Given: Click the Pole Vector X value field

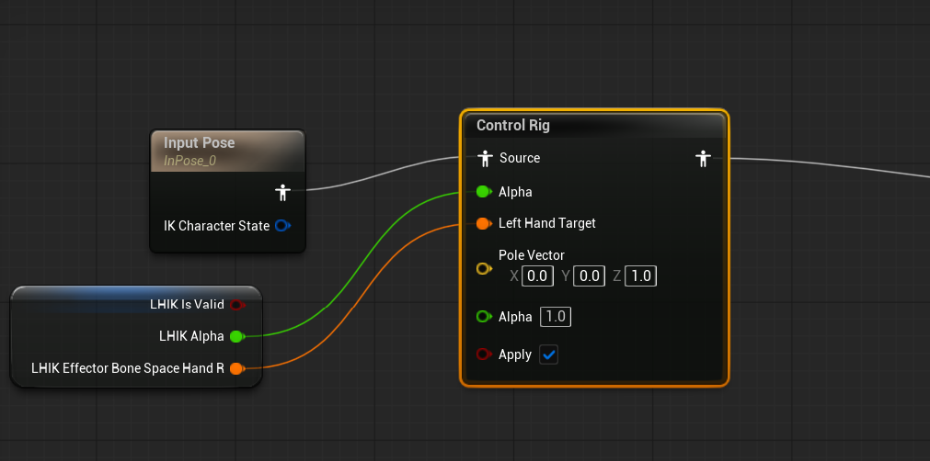Looking at the screenshot, I should point(537,276).
